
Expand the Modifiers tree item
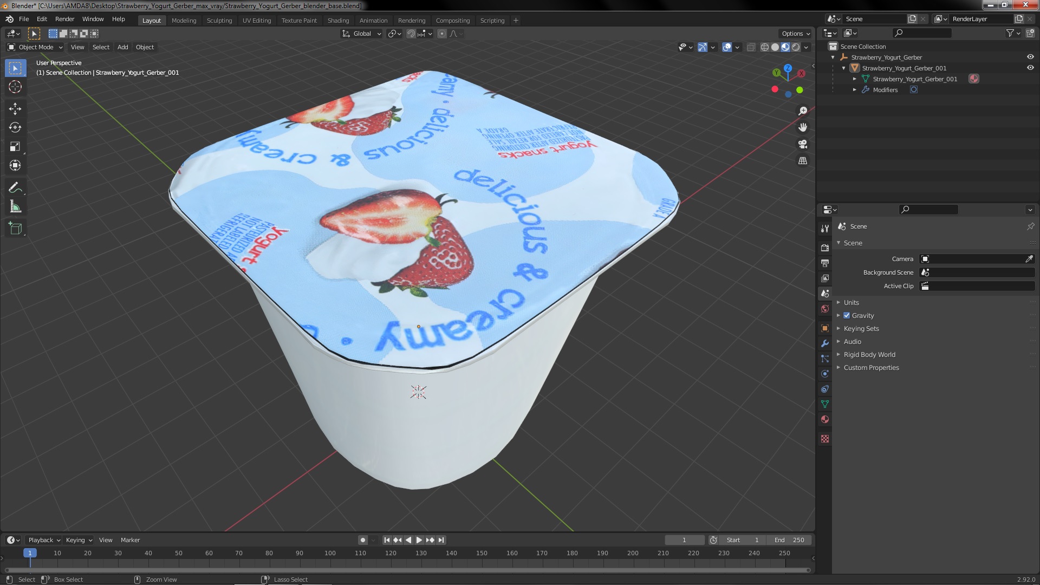pos(855,90)
